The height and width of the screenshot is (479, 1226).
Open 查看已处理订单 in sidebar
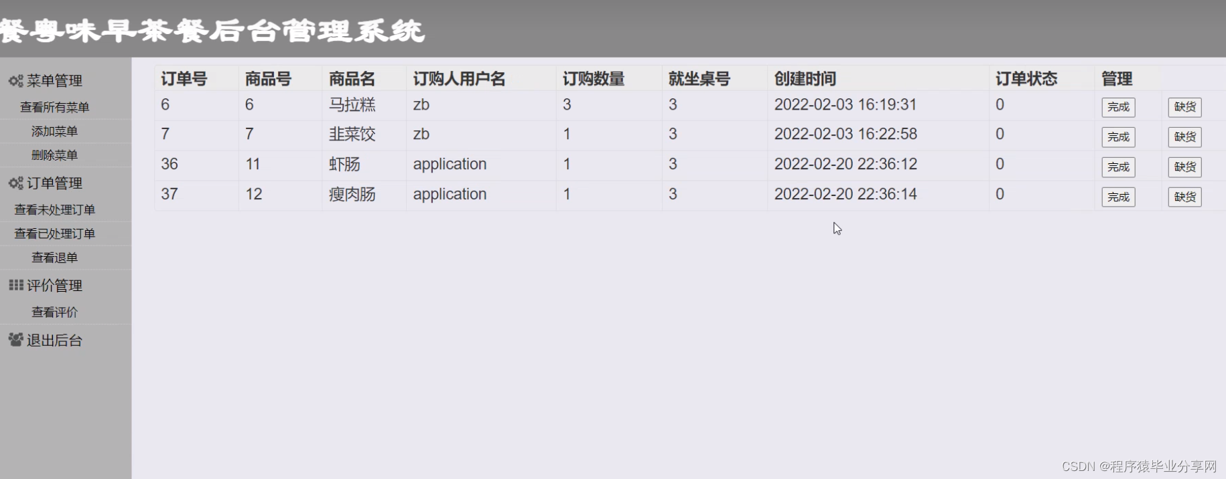(x=55, y=233)
